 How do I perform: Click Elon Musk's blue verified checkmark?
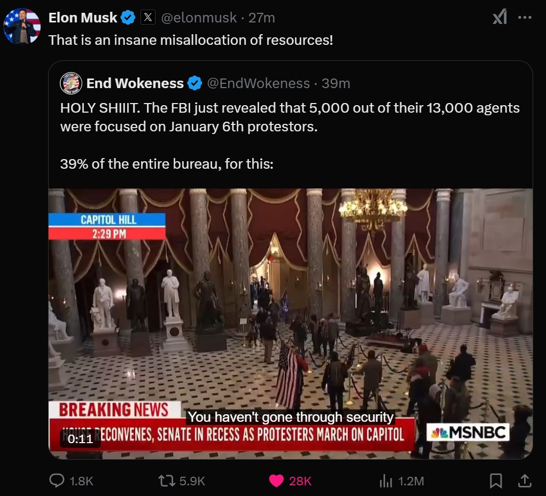click(x=128, y=18)
